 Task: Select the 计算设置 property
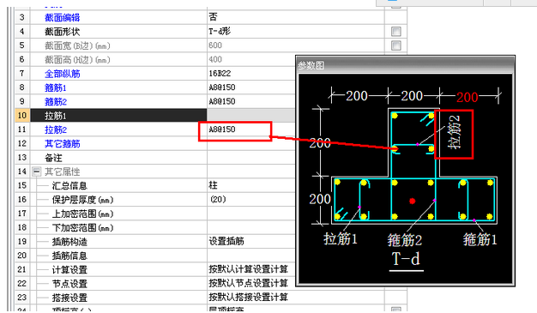[x=69, y=270]
